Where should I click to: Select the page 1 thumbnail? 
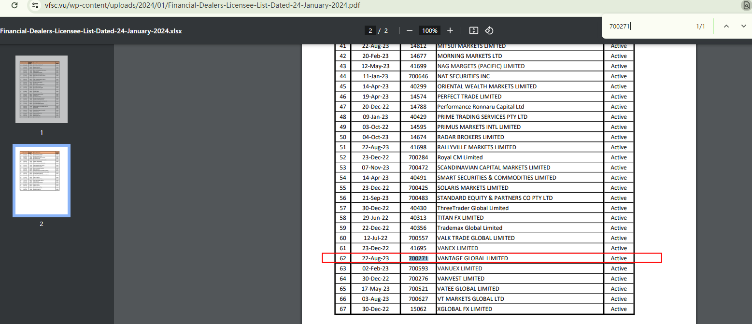coord(42,89)
